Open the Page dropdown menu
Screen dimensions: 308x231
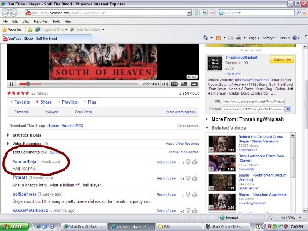(254, 38)
